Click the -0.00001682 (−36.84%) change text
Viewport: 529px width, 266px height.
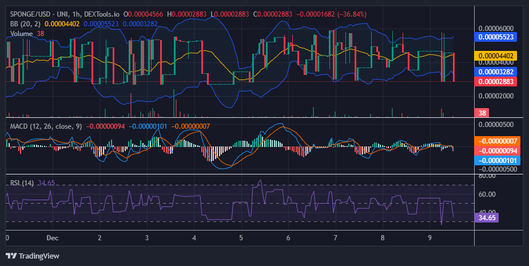tap(331, 14)
